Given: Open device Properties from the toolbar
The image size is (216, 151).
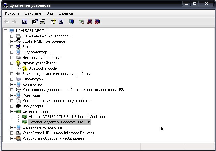Looking at the screenshot, I should click(x=35, y=22).
